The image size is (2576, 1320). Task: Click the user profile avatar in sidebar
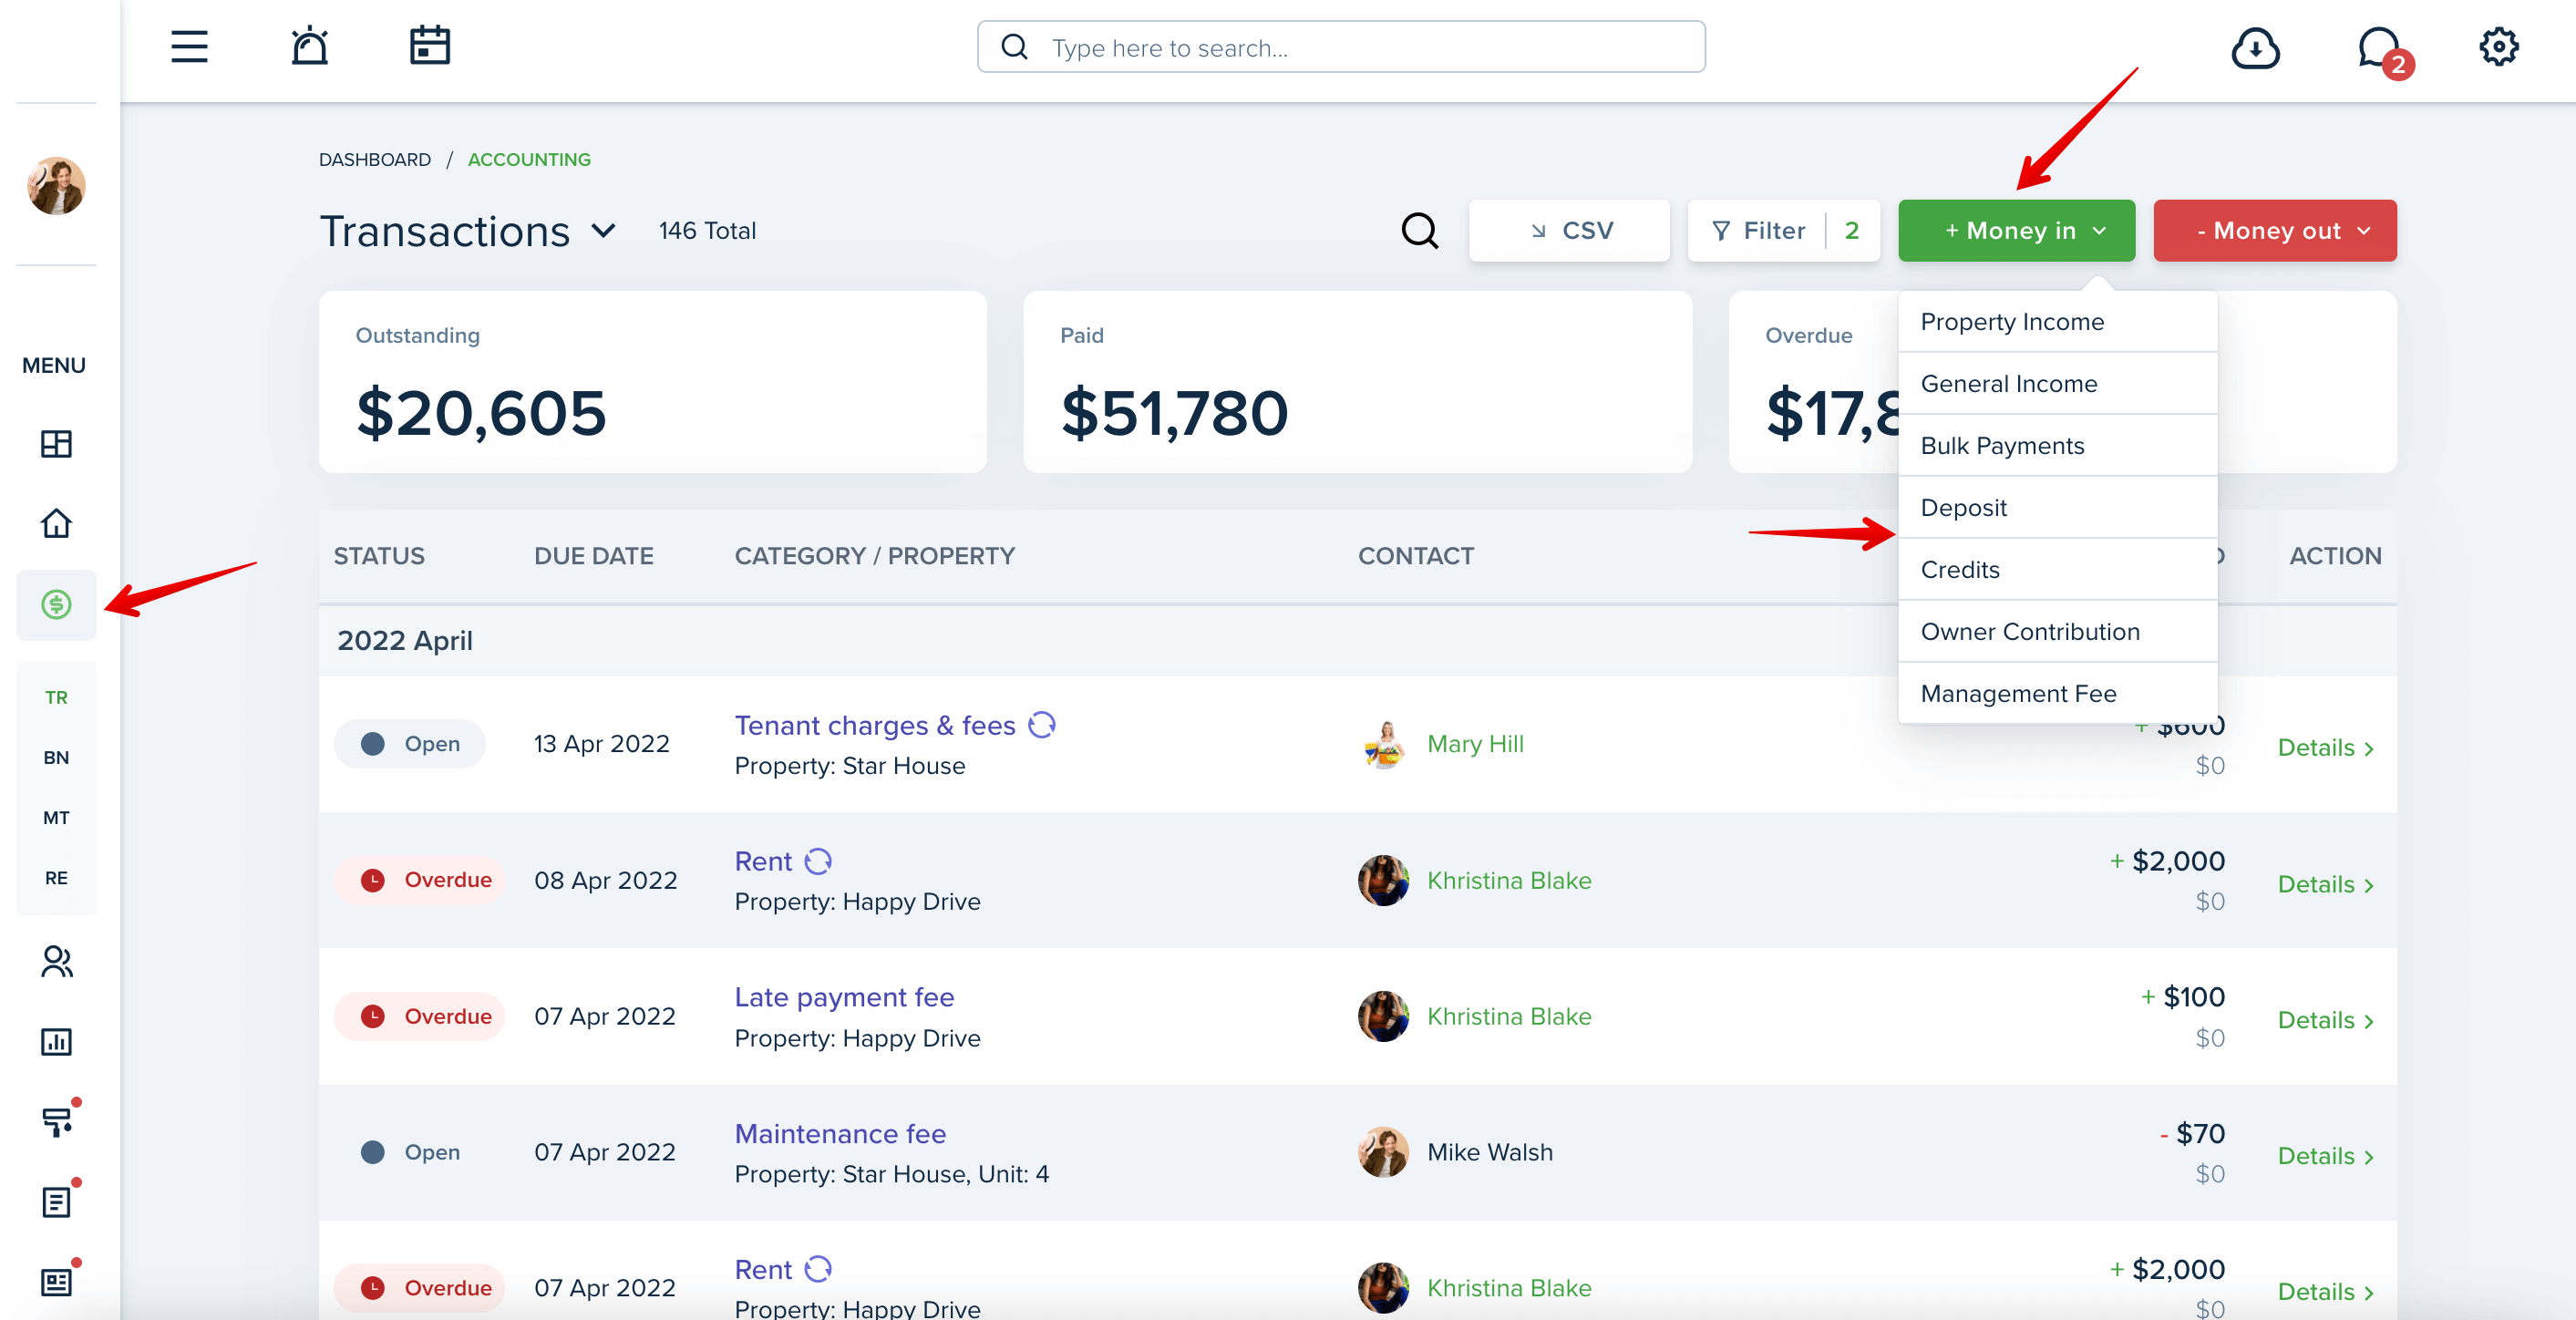click(56, 185)
